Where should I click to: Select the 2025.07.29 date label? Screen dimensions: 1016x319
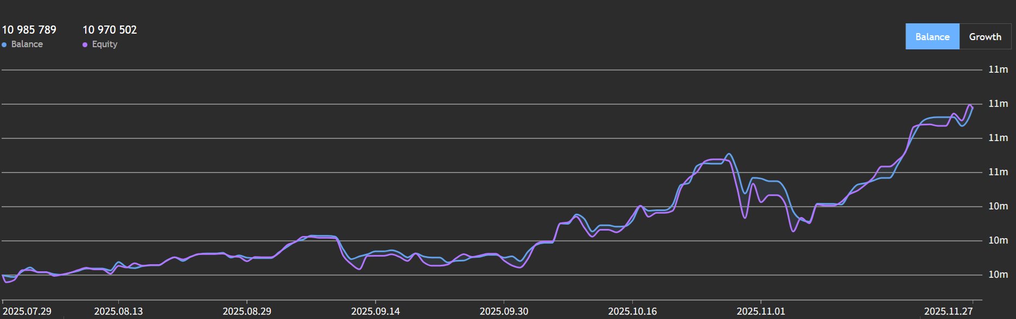(27, 311)
